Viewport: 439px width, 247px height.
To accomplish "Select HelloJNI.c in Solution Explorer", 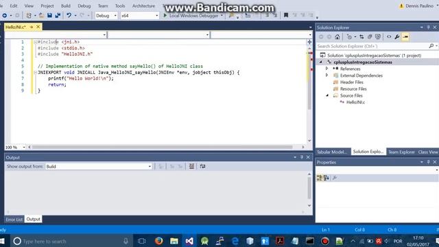I will tap(355, 102).
